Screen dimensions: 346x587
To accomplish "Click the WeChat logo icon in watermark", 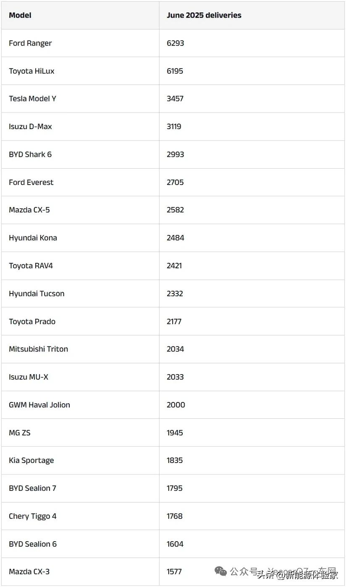I will tap(221, 571).
